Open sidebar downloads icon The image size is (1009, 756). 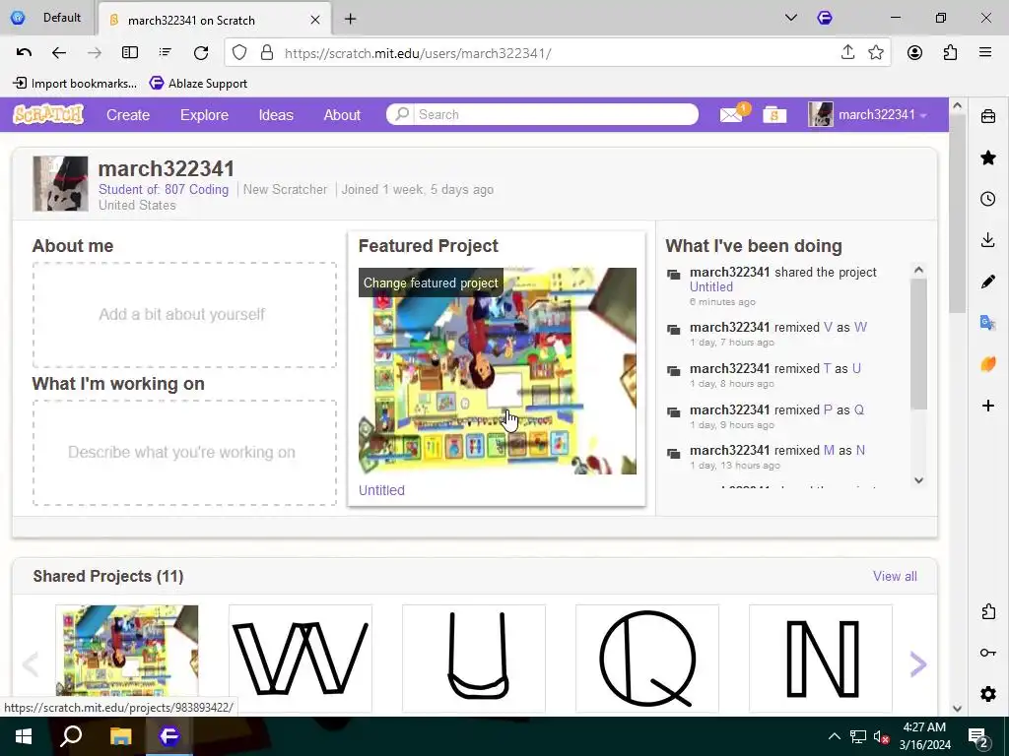[987, 240]
